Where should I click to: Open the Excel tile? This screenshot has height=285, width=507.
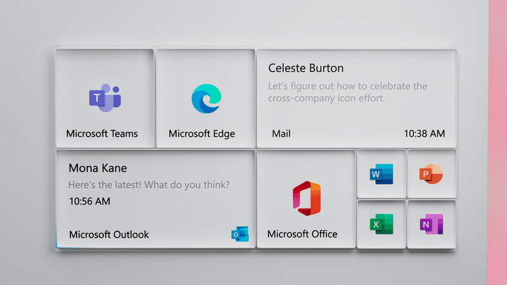tap(382, 224)
